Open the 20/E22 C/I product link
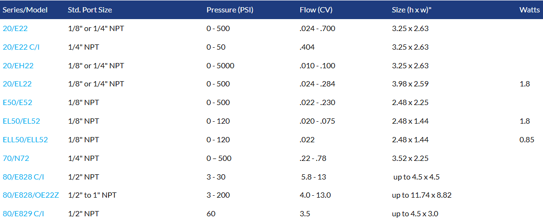 [x=24, y=47]
